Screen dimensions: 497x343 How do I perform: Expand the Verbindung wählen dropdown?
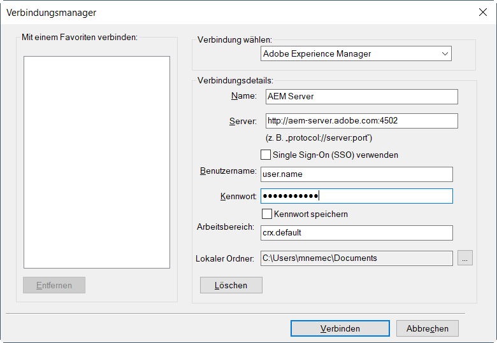point(356,54)
